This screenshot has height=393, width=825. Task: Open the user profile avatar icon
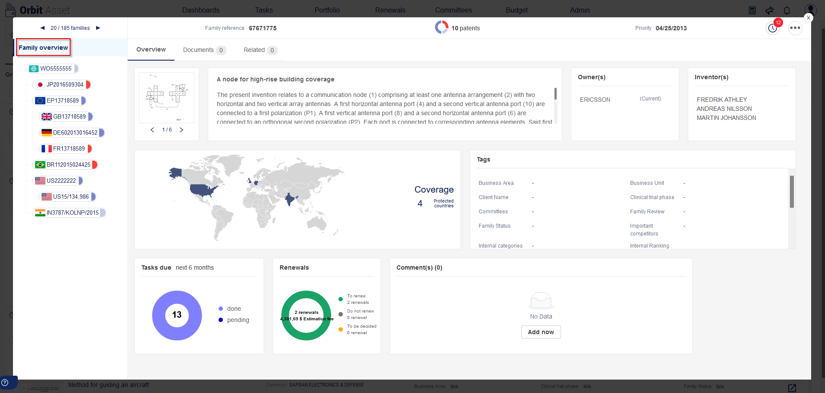(x=810, y=10)
